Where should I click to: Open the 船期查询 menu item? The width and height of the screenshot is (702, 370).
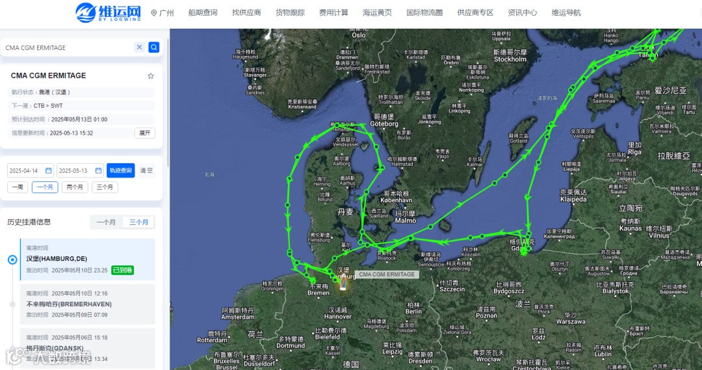(203, 12)
